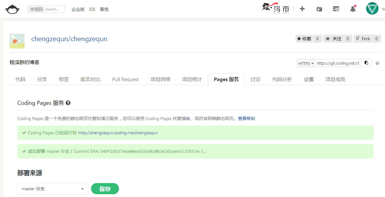Open the 设置 tab
The image size is (385, 197).
pos(309,79)
